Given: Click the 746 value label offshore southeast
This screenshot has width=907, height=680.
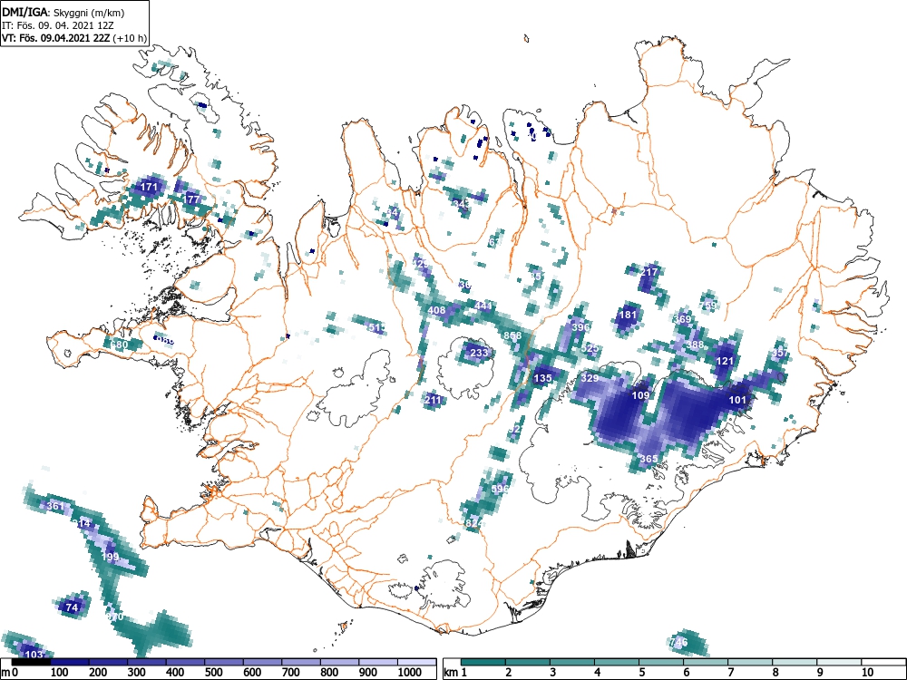Looking at the screenshot, I should coord(679,643).
